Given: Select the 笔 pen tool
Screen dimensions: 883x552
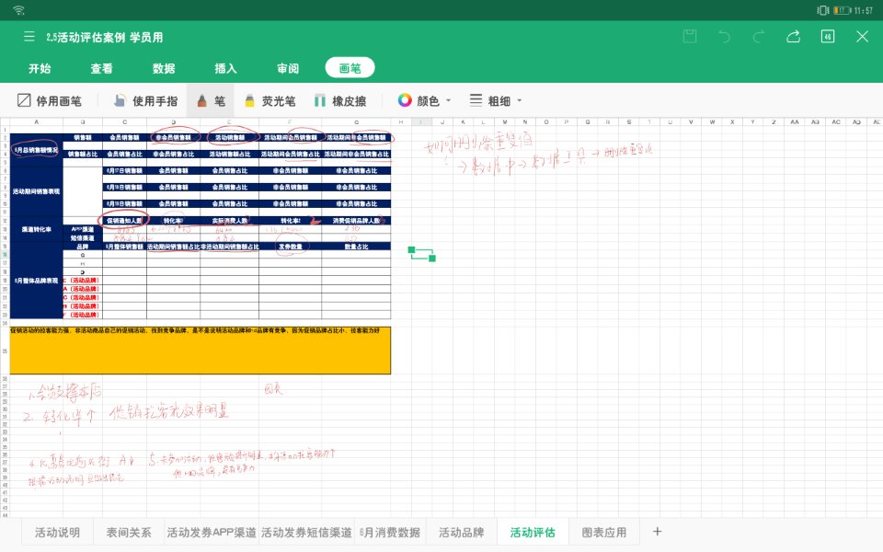Looking at the screenshot, I should 211,101.
